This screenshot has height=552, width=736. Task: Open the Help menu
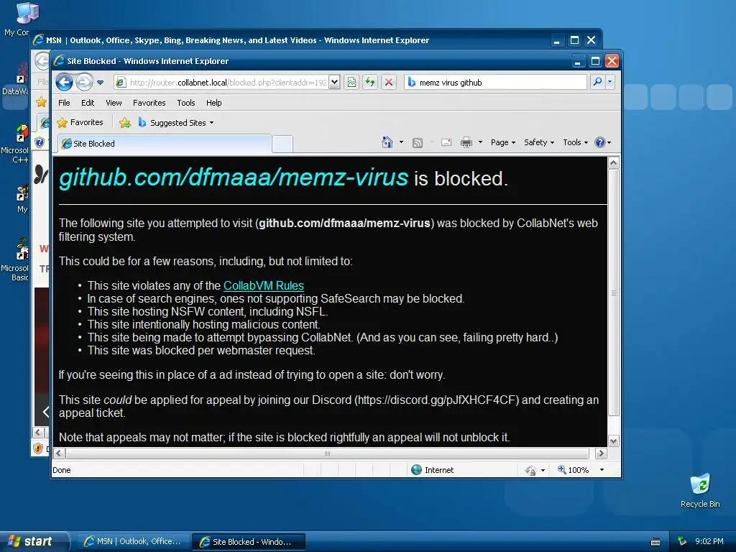214,103
